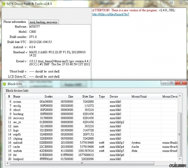Click the Kernel version 3.0.13 text
The width and height of the screenshot is (188, 168).
60,63
